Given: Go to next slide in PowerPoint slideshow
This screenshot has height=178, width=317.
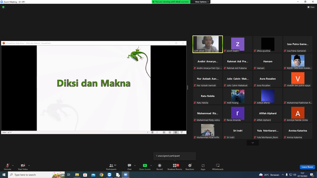Looking at the screenshot, I should [157, 133].
